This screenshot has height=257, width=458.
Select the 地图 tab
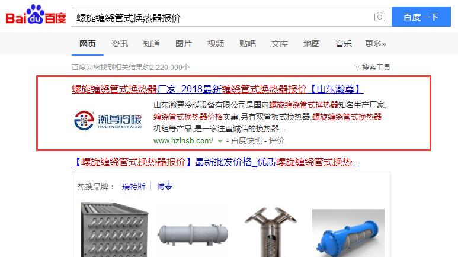312,44
